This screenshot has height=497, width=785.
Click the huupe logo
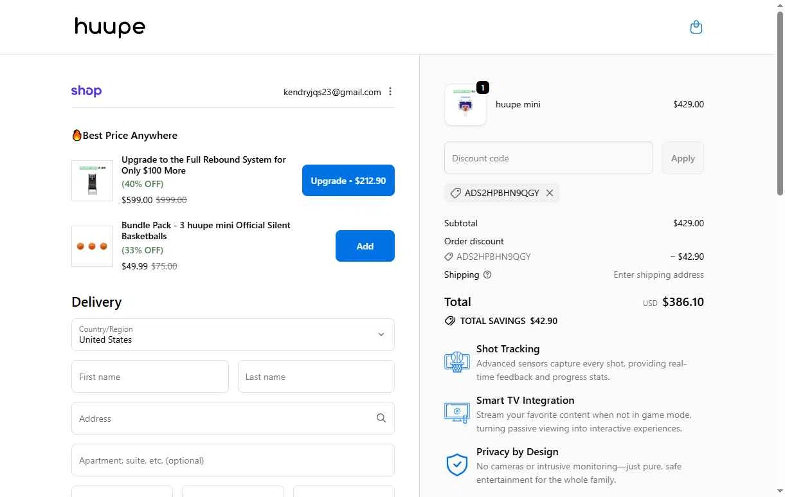click(110, 27)
